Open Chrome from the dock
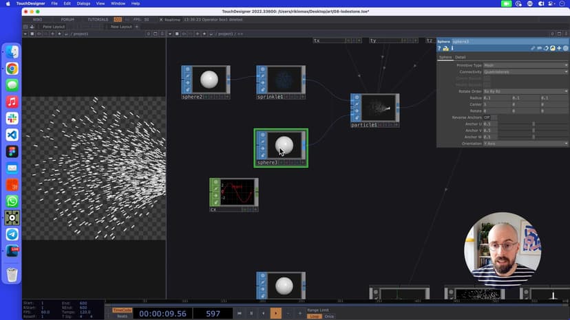This screenshot has height=320, width=570. 12,69
